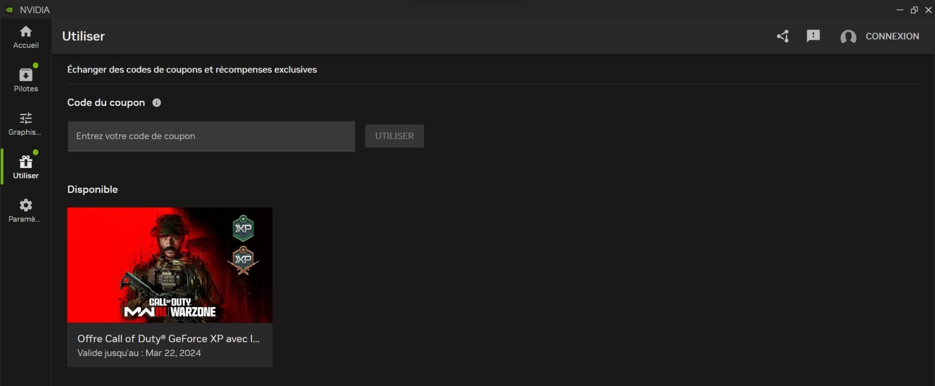Go to the Accueil home page

(x=26, y=37)
